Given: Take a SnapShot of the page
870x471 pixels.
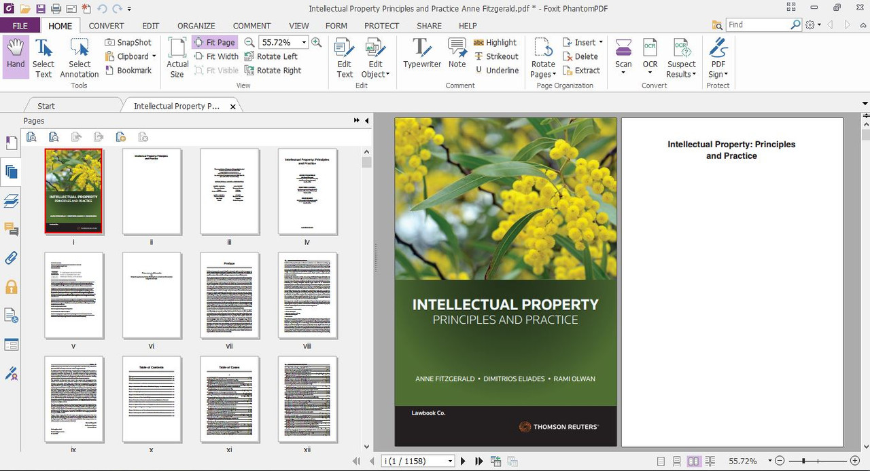Looking at the screenshot, I should (x=128, y=42).
